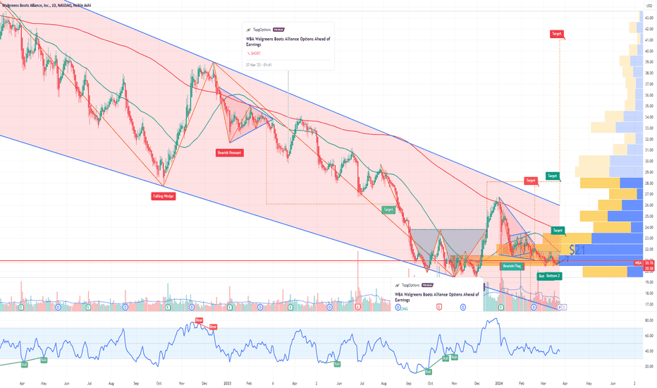Click the red 20.58 price tag on the axis
This screenshot has width=657, height=388.
click(x=649, y=268)
